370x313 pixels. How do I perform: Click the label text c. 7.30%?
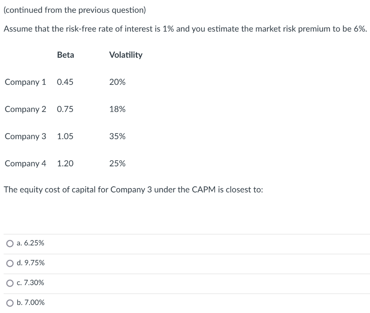click(30, 283)
